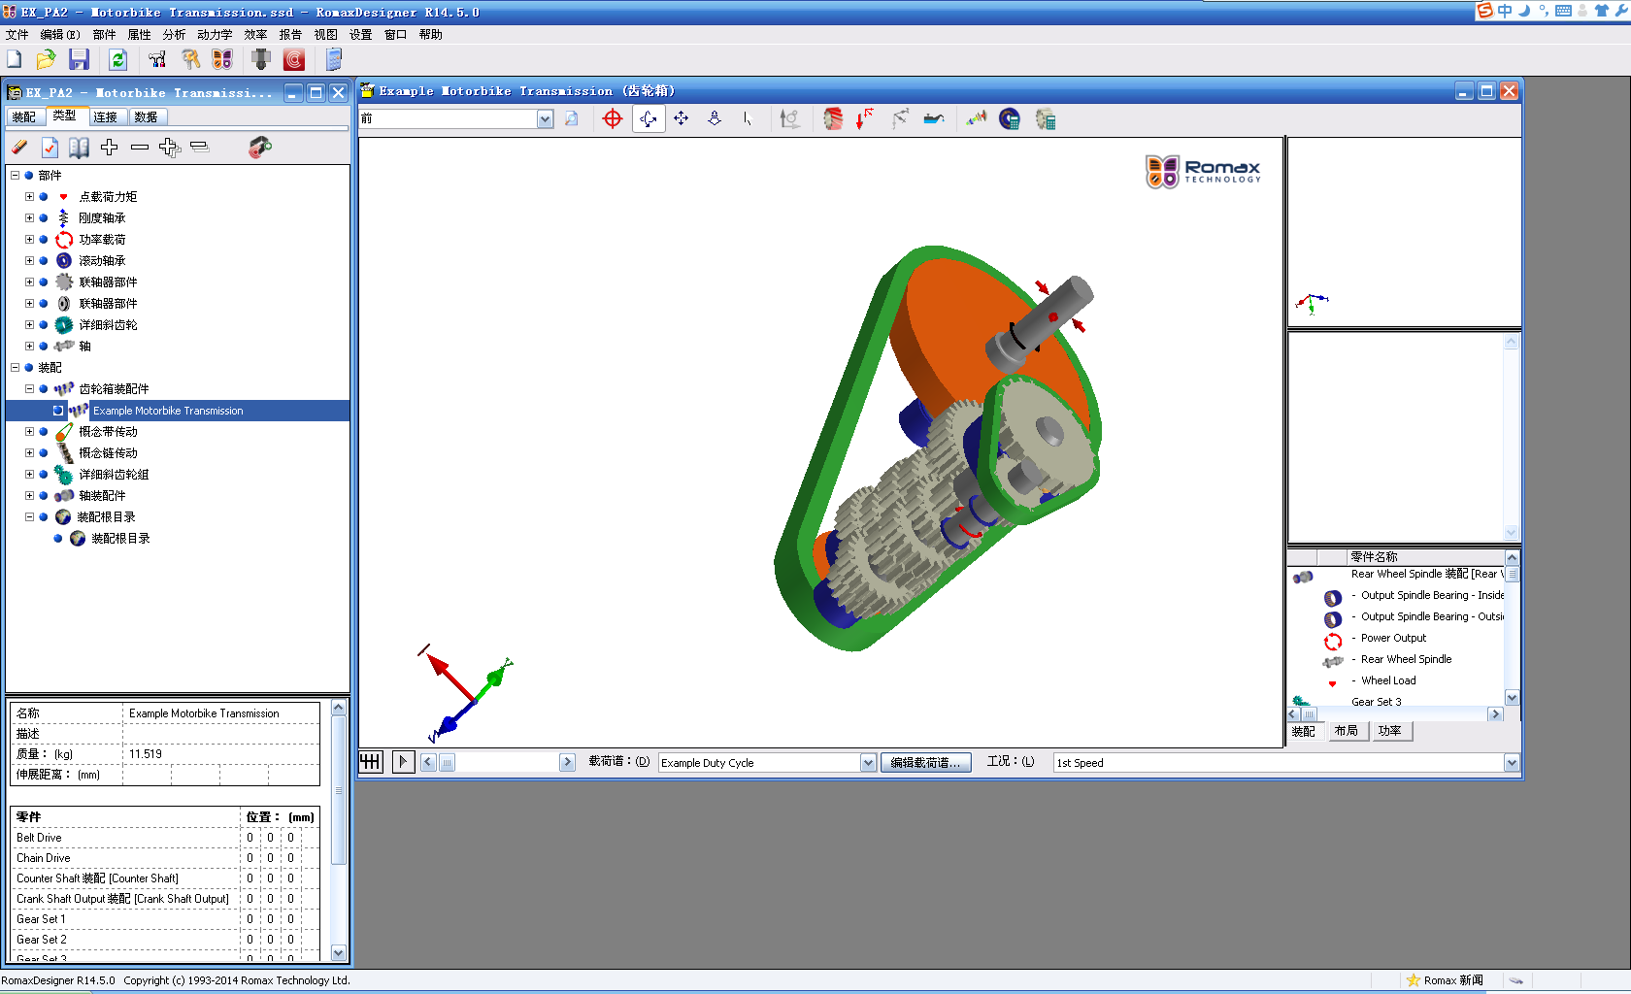Switch to the 连接 tab in tree panel
The image size is (1631, 994).
[x=106, y=117]
